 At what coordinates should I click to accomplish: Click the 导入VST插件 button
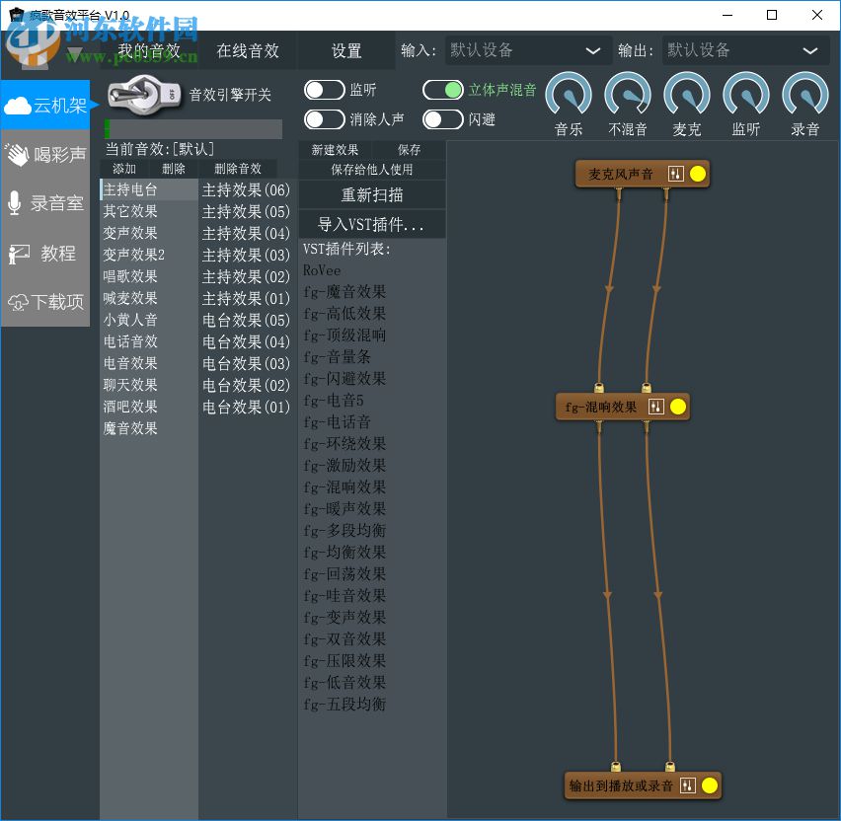click(371, 224)
